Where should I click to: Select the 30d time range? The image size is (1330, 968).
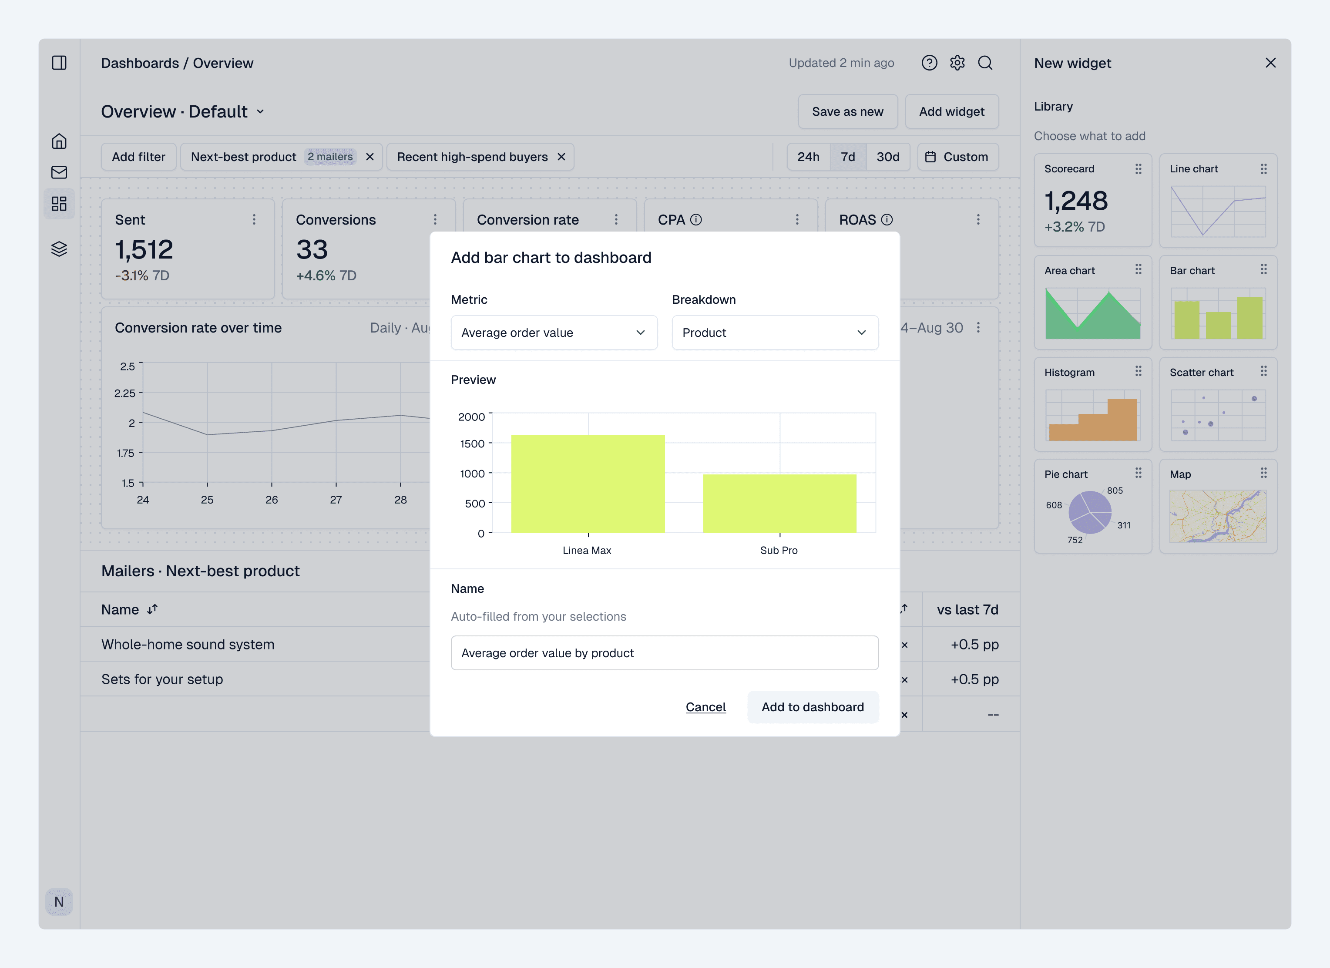coord(888,157)
